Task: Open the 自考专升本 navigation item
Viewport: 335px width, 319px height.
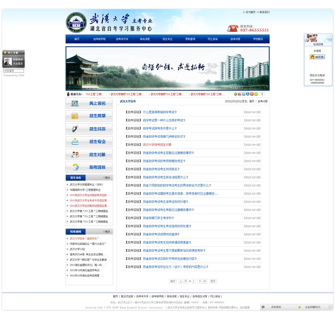Action: [x=122, y=39]
